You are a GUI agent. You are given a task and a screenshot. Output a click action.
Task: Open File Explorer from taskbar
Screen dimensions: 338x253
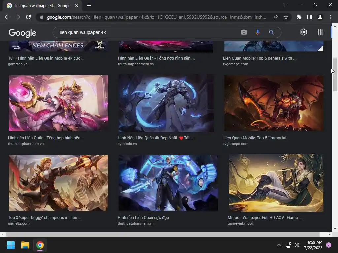pos(25,245)
